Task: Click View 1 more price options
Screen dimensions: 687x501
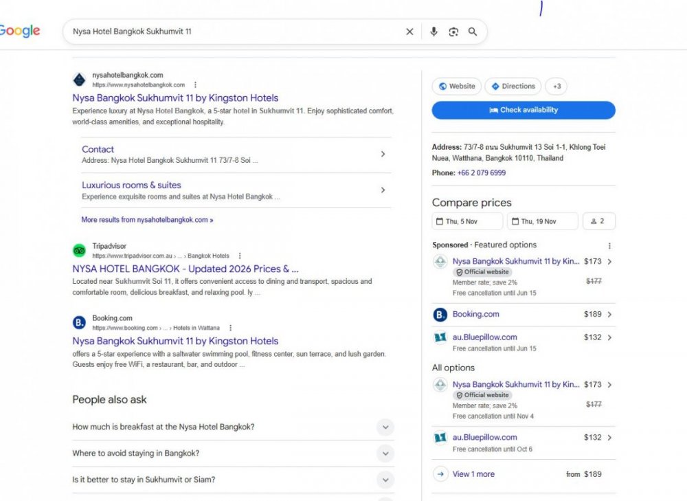Action: [473, 474]
